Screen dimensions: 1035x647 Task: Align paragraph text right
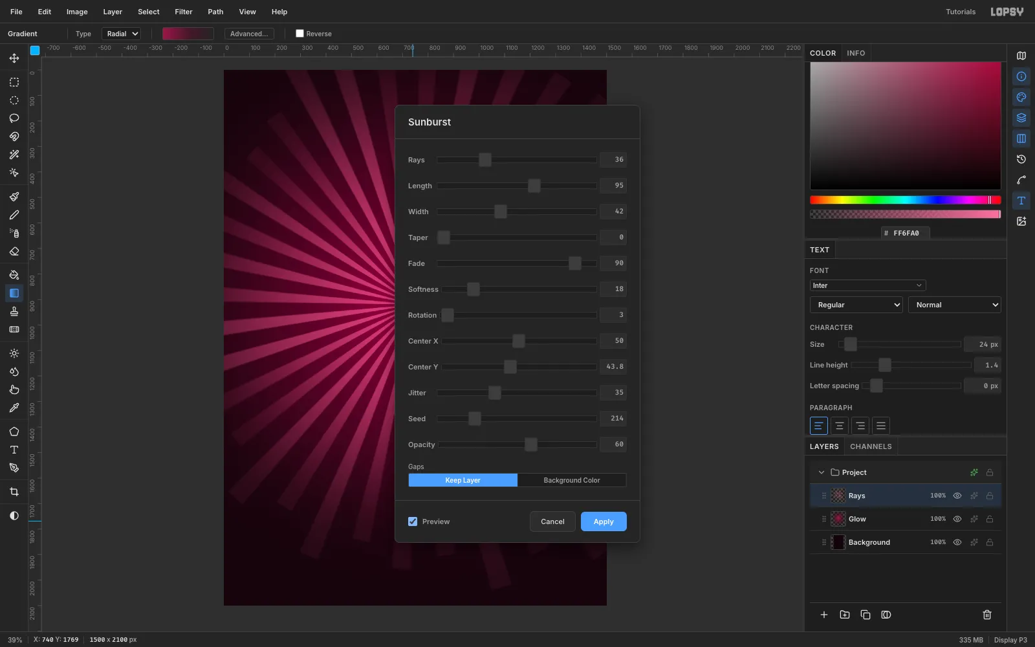click(x=860, y=426)
